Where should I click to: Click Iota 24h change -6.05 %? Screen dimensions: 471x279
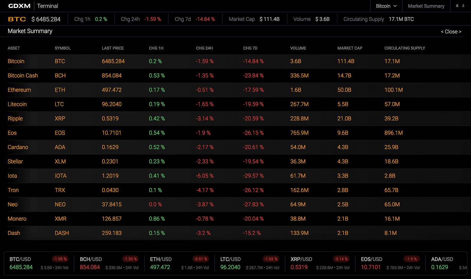(205, 176)
